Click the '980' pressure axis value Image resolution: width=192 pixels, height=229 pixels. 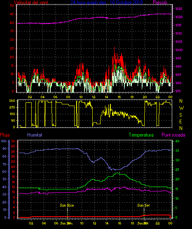178,83
